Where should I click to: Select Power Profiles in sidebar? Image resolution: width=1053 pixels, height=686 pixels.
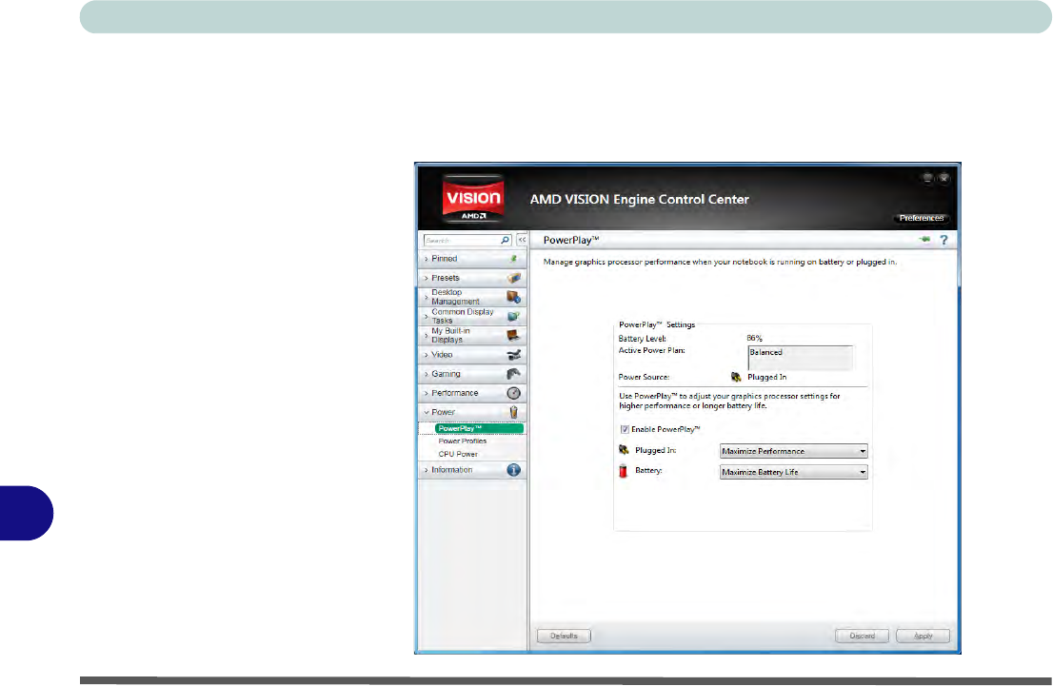point(462,441)
